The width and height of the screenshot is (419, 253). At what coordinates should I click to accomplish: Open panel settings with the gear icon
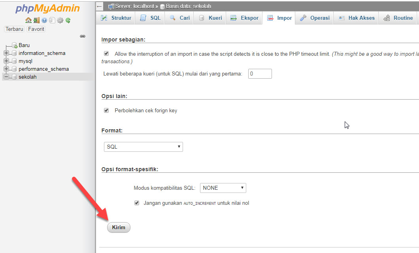(x=60, y=20)
